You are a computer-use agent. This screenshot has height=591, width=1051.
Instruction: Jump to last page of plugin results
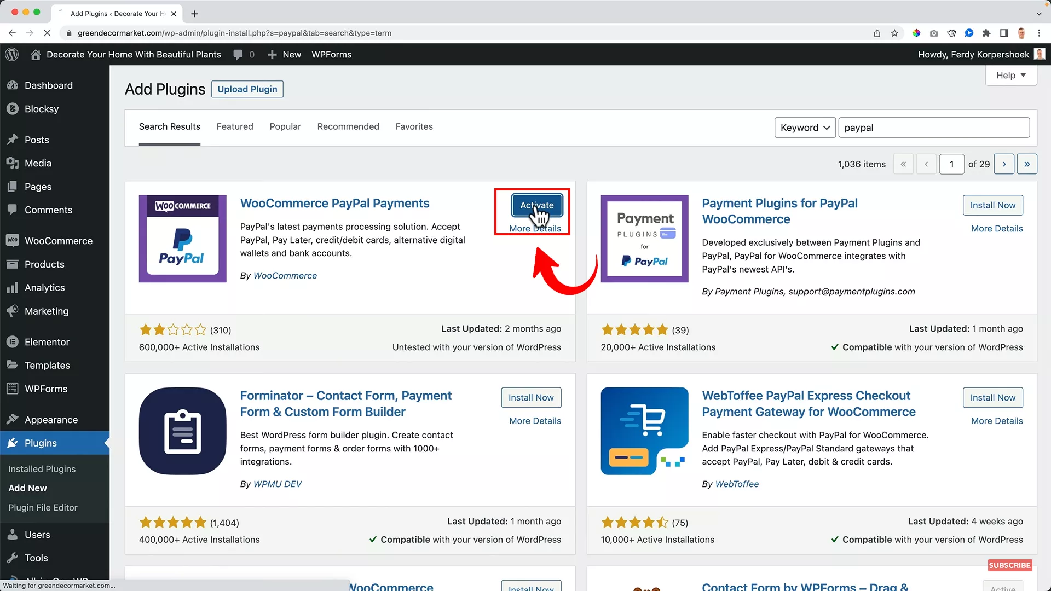click(x=1027, y=164)
